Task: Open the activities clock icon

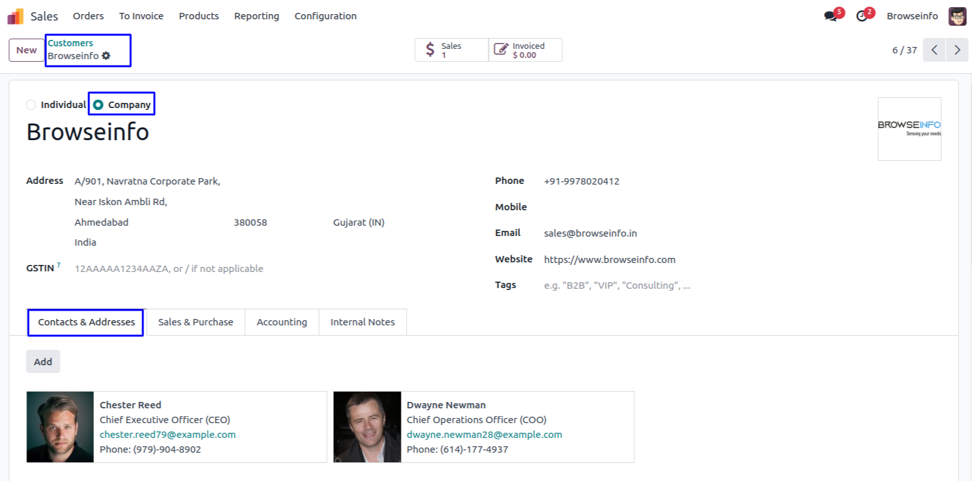Action: 862,16
